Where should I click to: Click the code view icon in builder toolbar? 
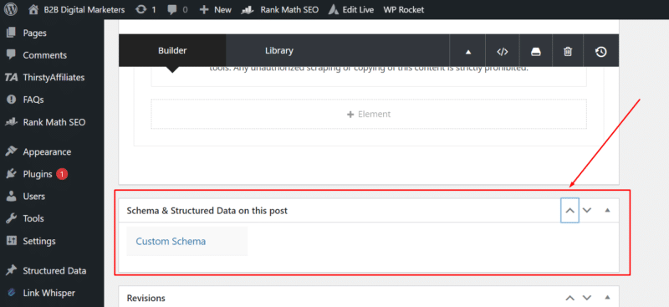point(503,52)
